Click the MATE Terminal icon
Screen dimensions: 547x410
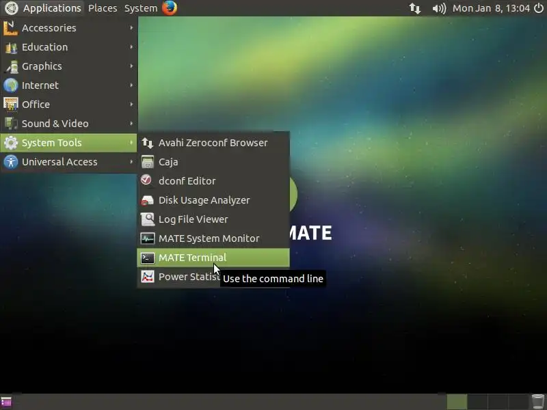pyautogui.click(x=148, y=258)
